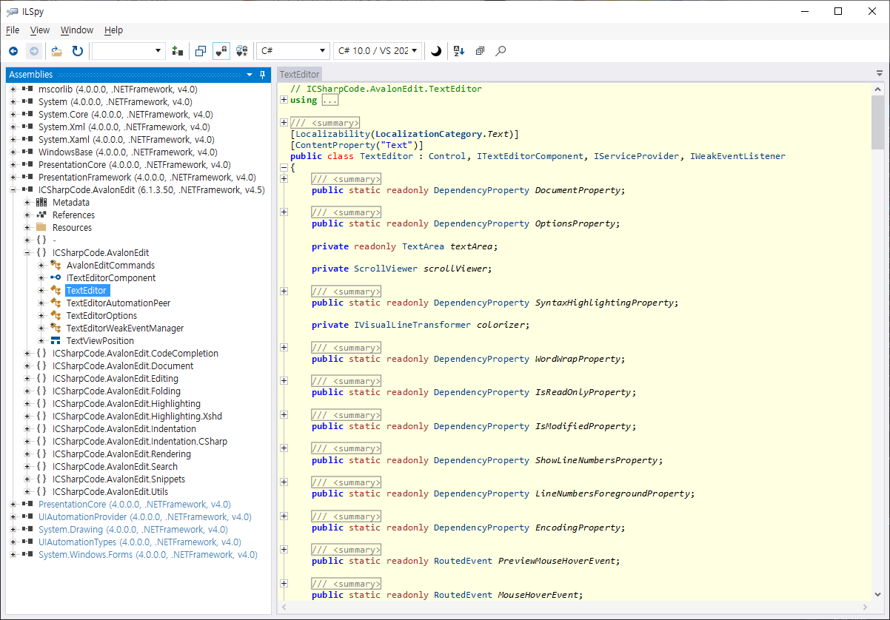Open the empty assembly list combo box
Screen dimensions: 890x620
(x=129, y=51)
